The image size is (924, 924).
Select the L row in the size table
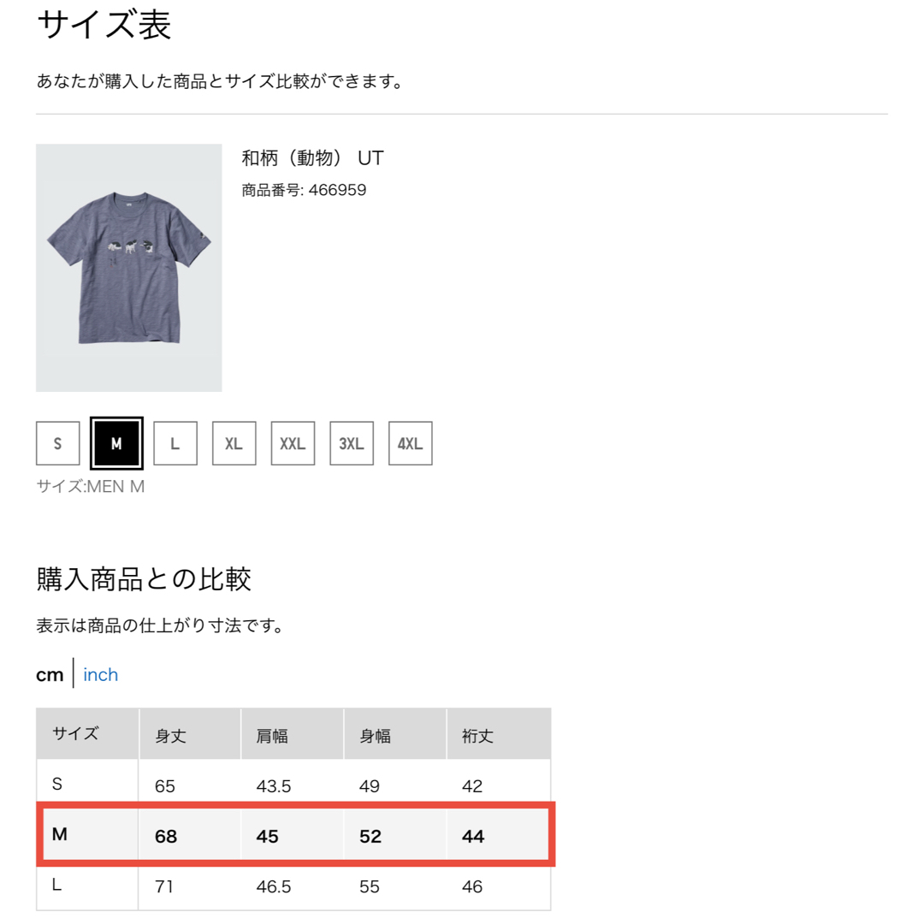[293, 886]
